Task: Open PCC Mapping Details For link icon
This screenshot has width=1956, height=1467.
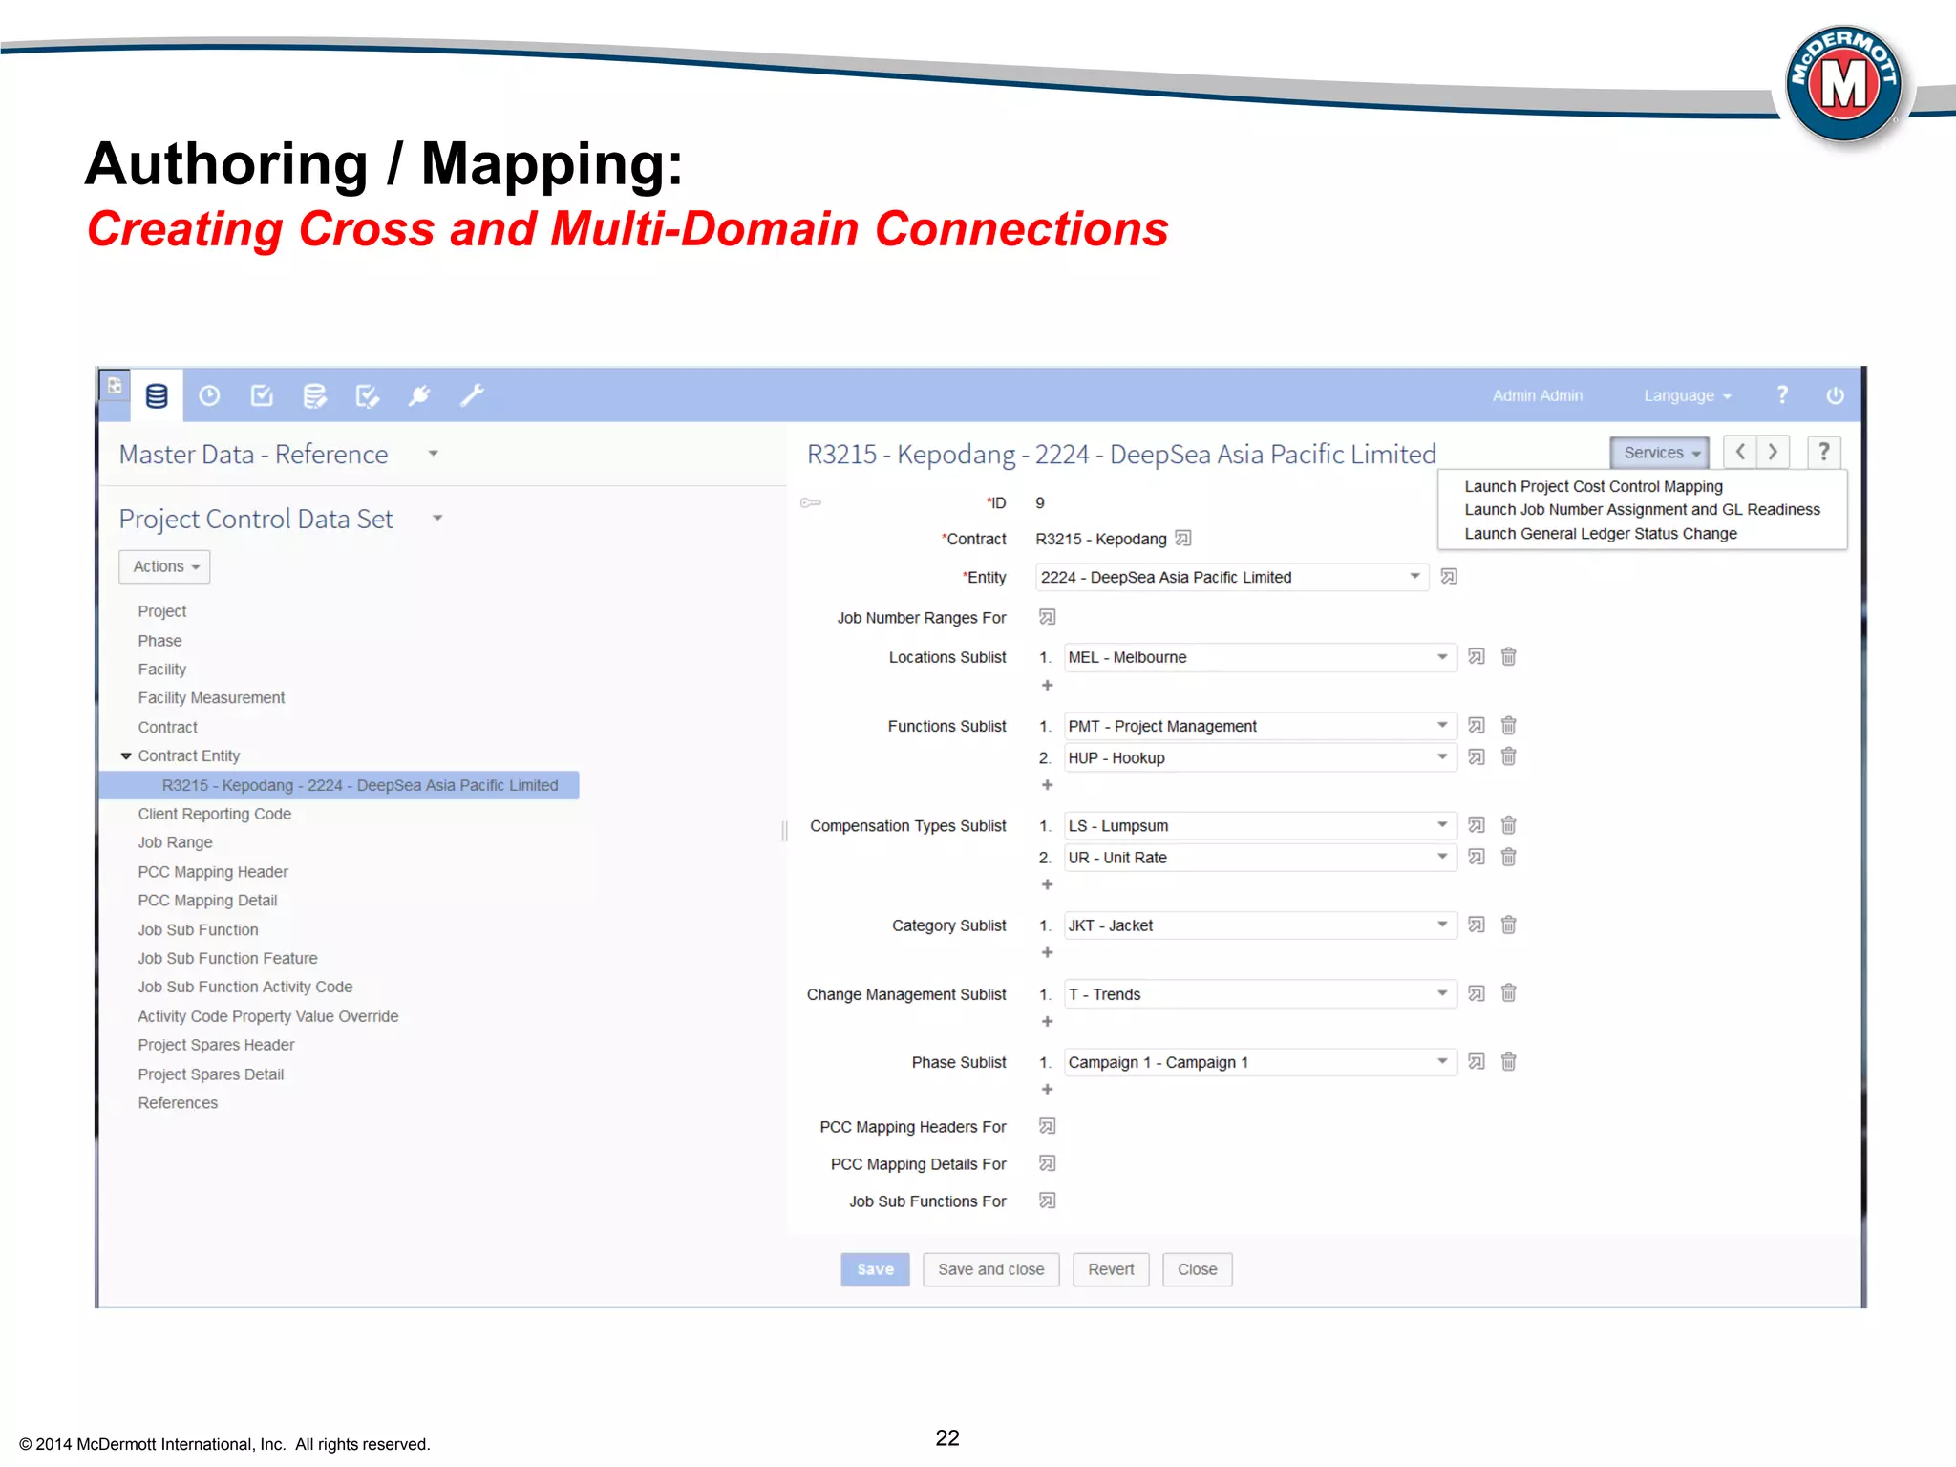Action: [1047, 1164]
